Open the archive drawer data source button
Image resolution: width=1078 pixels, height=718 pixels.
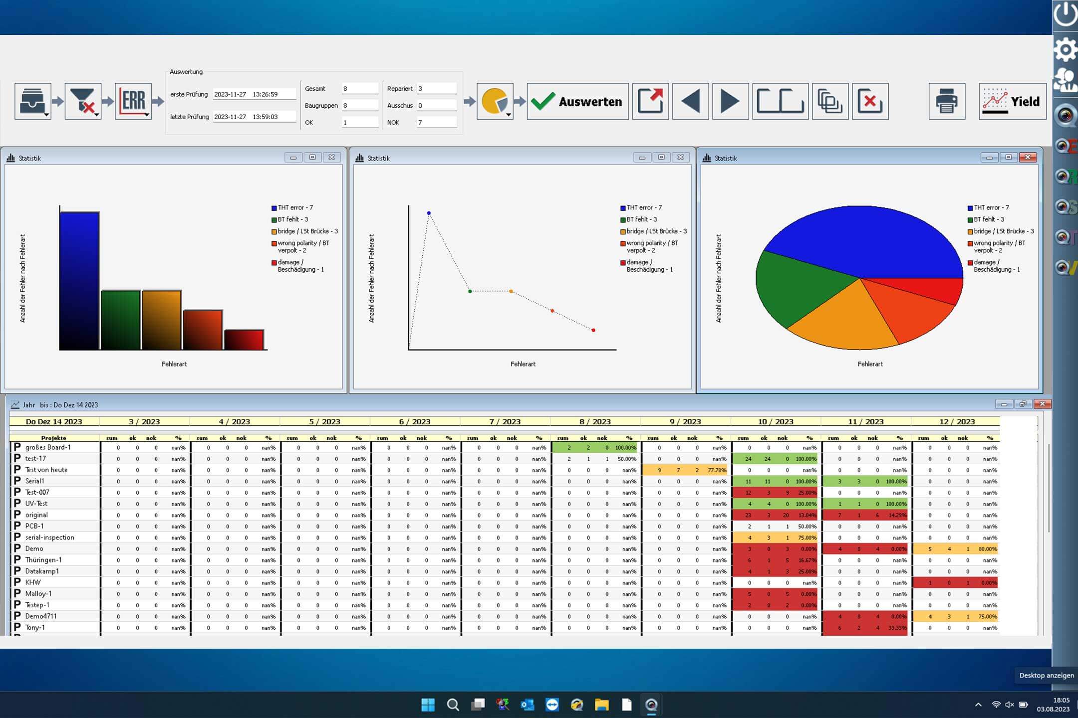(x=32, y=101)
